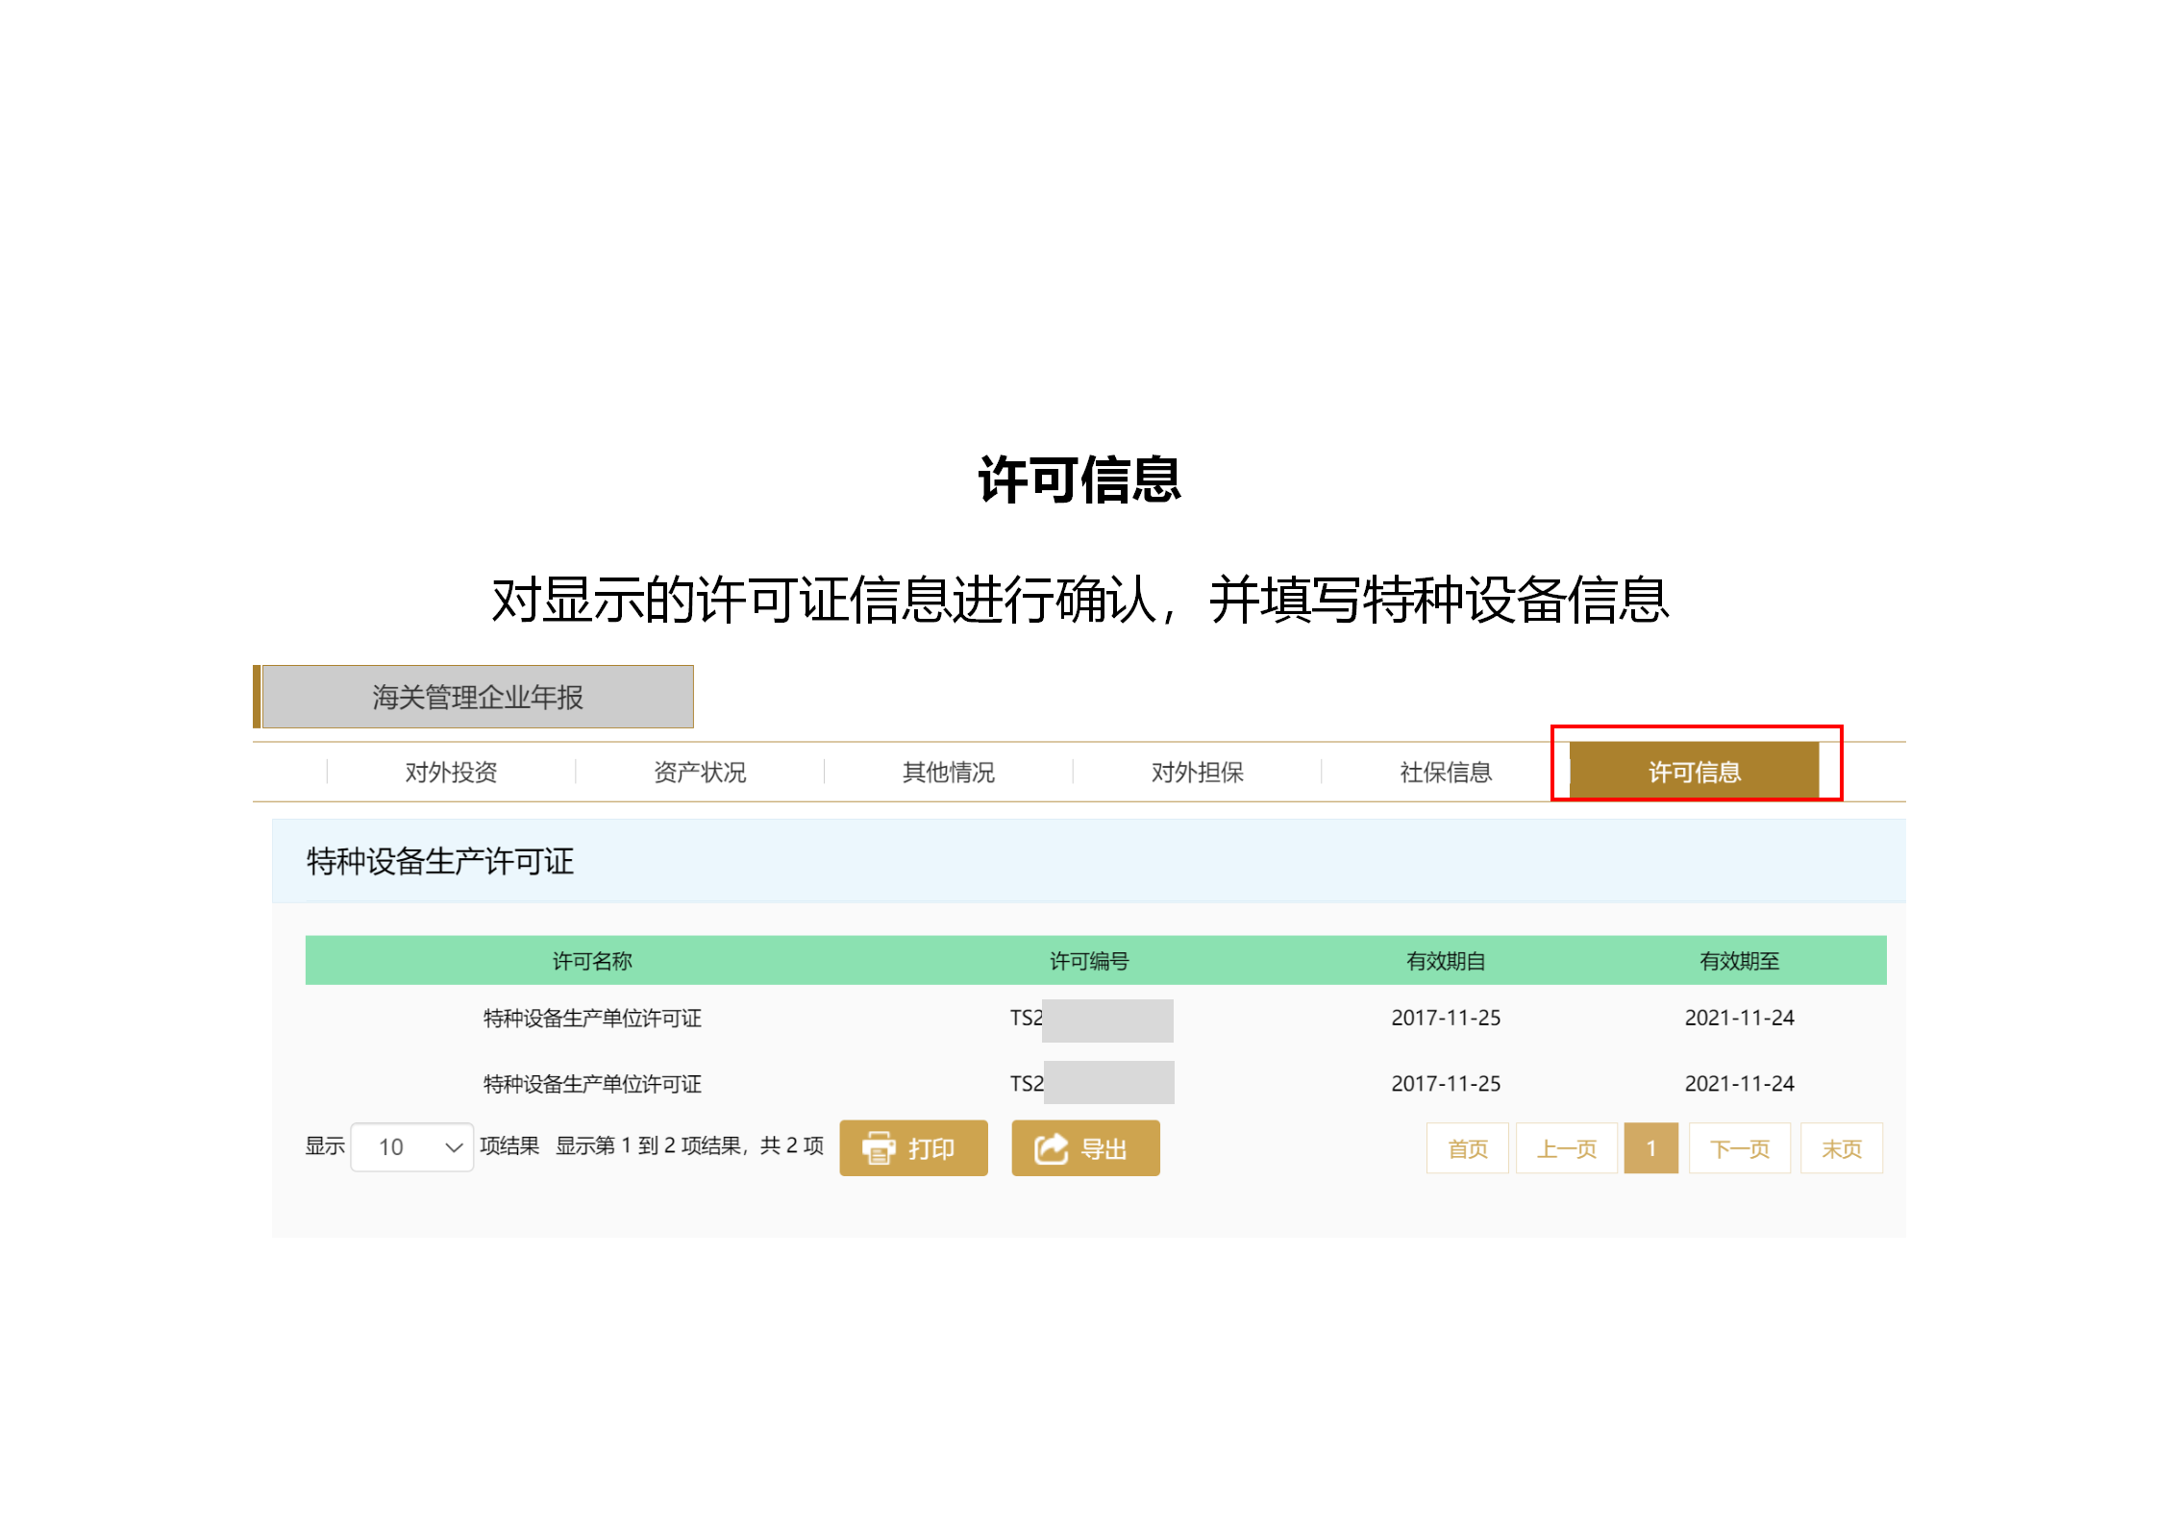Click the 末页 last page button
The image size is (2158, 1525).
click(x=1841, y=1147)
